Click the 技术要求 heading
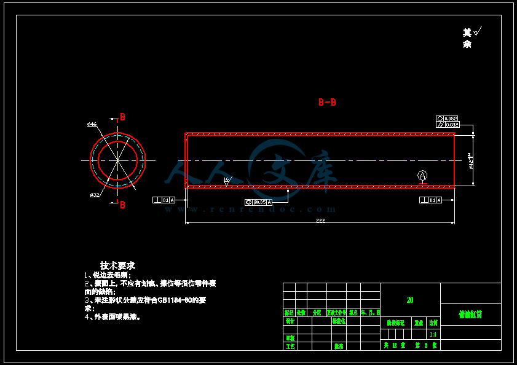Viewport: 517px width, 365px height. 117,265
